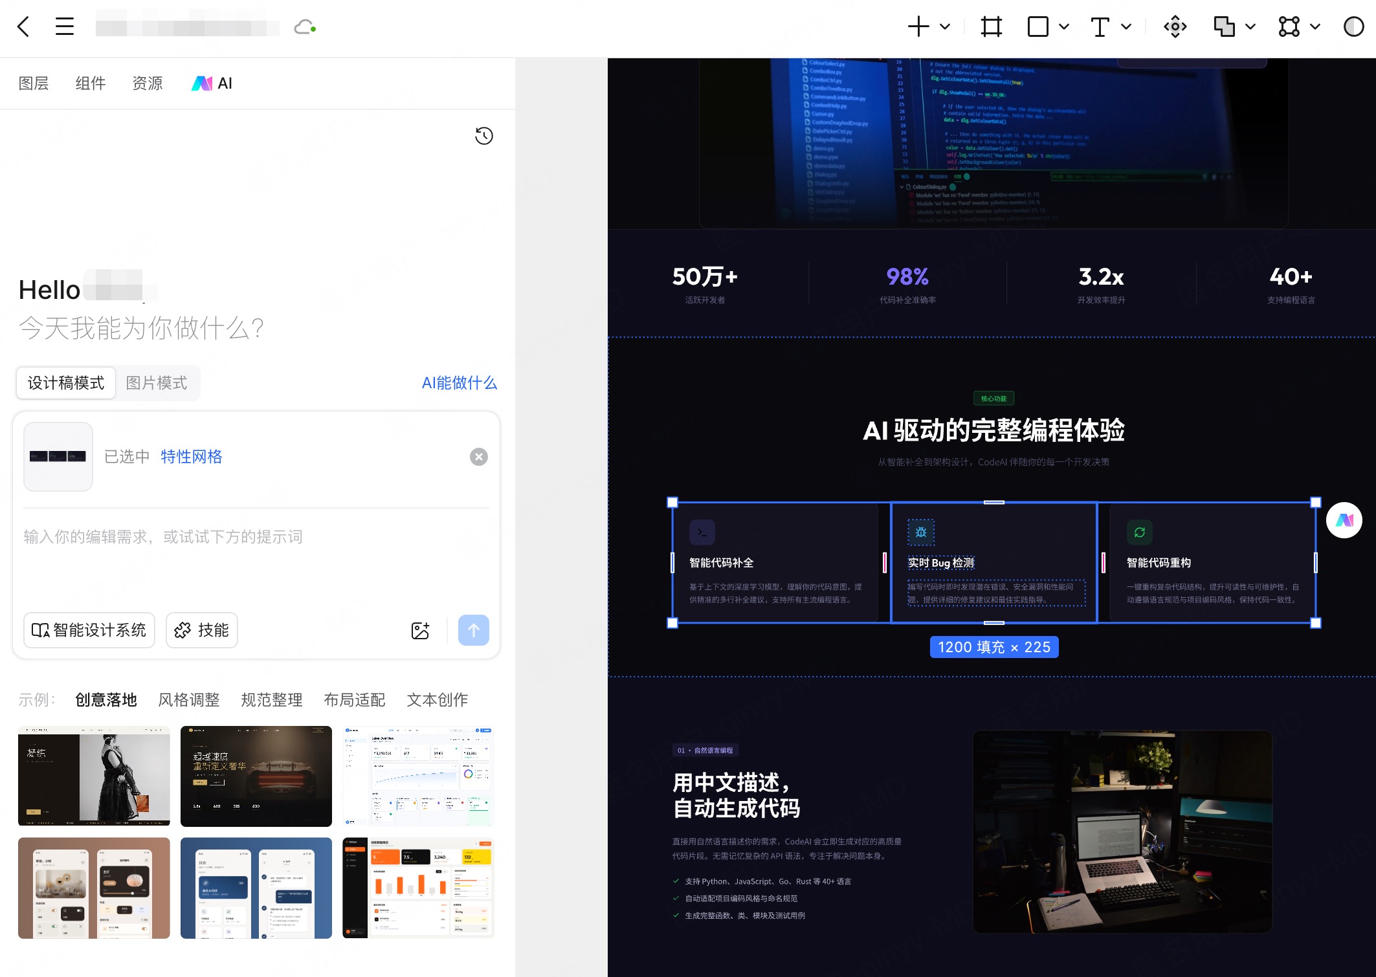Click the component target icon in toolbar
1376x977 pixels.
[x=1175, y=27]
